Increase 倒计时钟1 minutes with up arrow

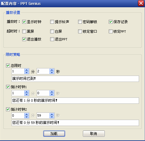point(27,92)
